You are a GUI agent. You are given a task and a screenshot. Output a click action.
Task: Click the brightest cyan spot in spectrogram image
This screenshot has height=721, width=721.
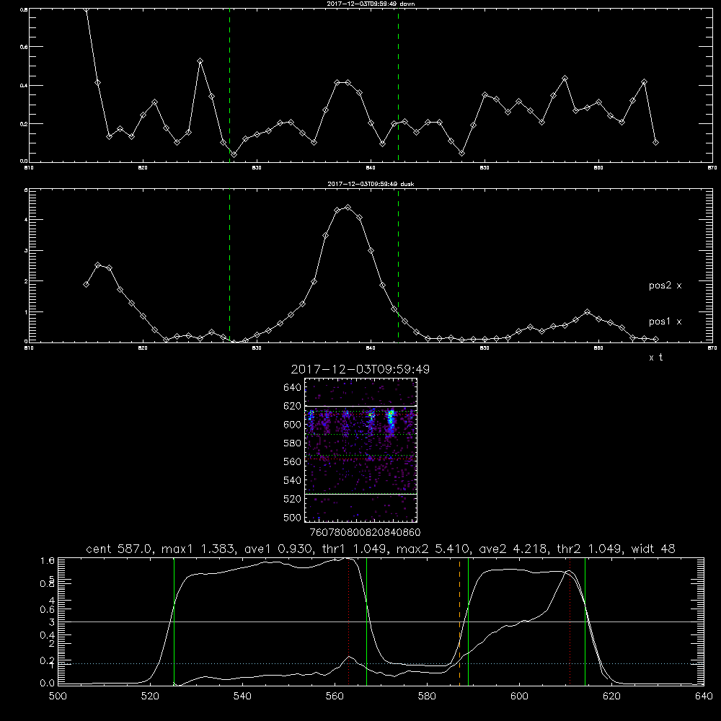392,417
